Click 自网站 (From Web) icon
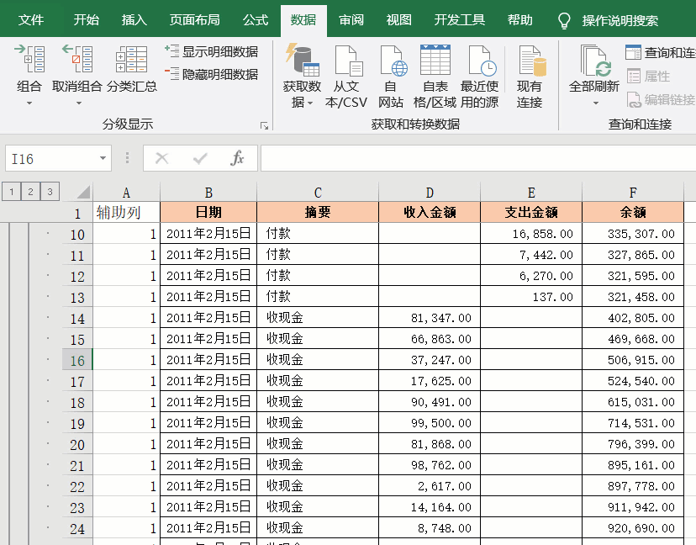 pos(393,61)
